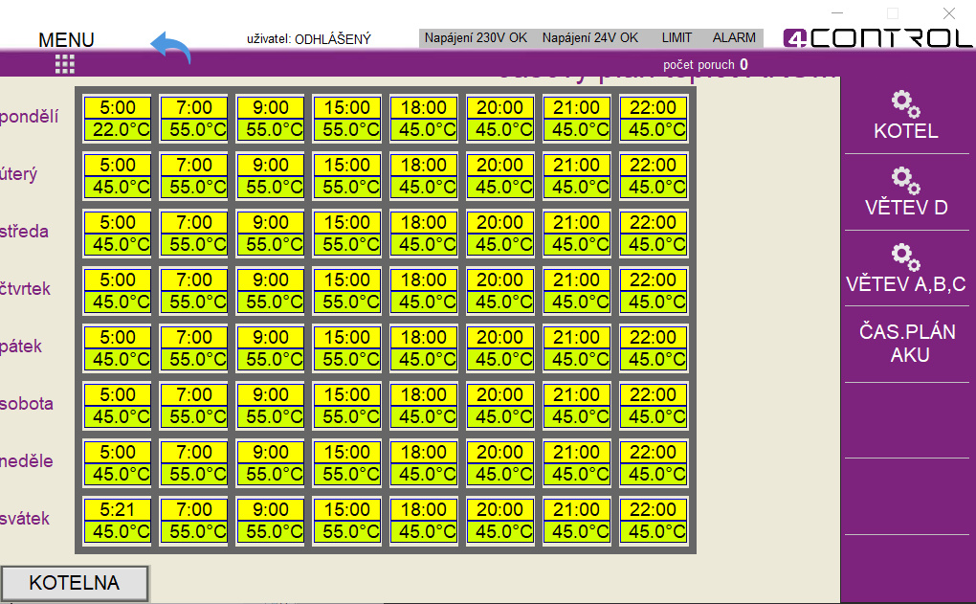This screenshot has width=976, height=604.
Task: Edit sobota 22:00 time field
Action: tap(653, 394)
